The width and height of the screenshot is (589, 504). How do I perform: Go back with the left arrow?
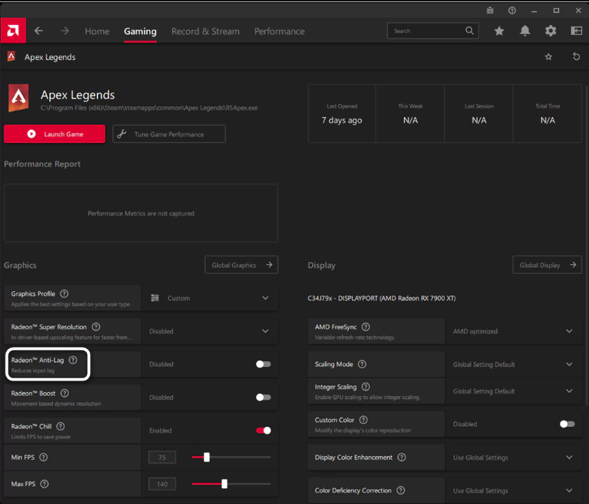39,31
